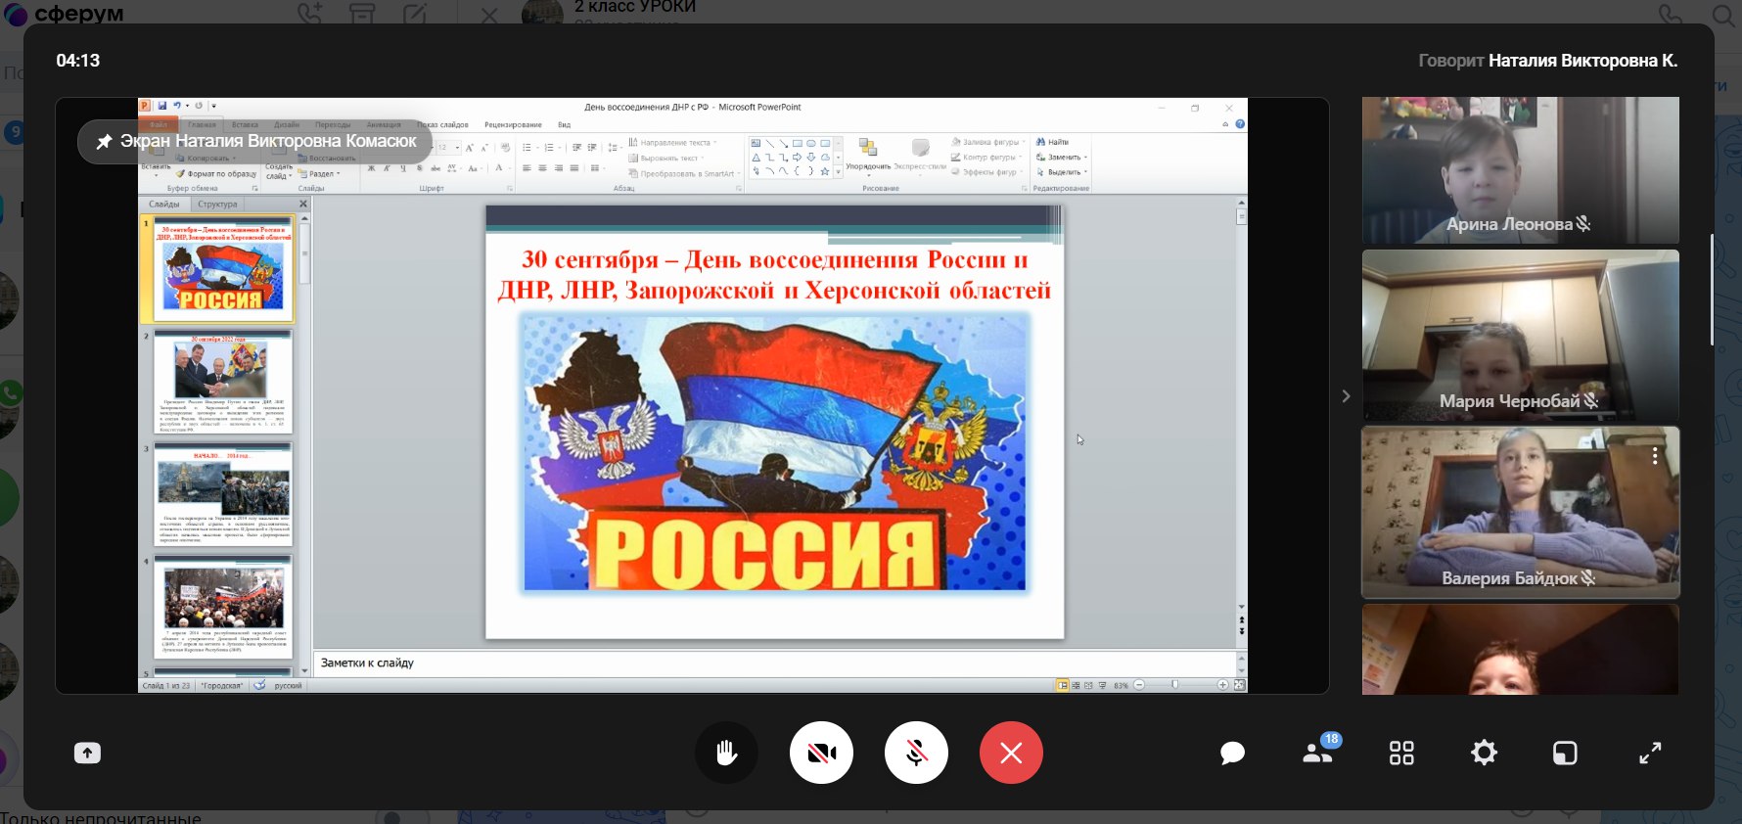Align text left in paragraph group
The image size is (1742, 824).
[527, 168]
